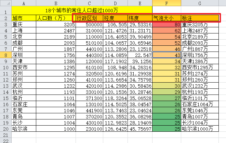Select city cell '临沂'

[x=24, y=98]
